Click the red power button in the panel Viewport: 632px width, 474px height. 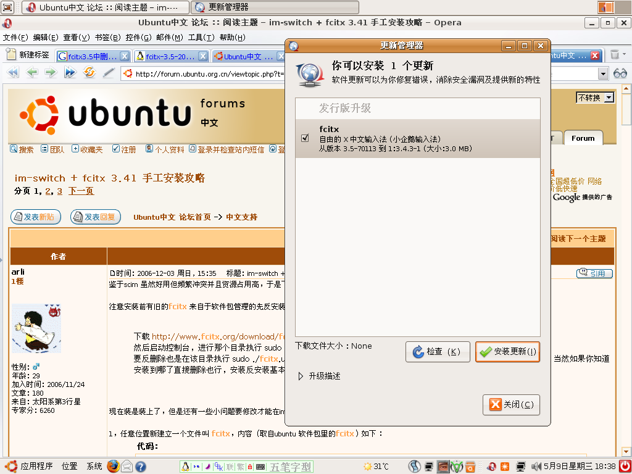(624, 467)
